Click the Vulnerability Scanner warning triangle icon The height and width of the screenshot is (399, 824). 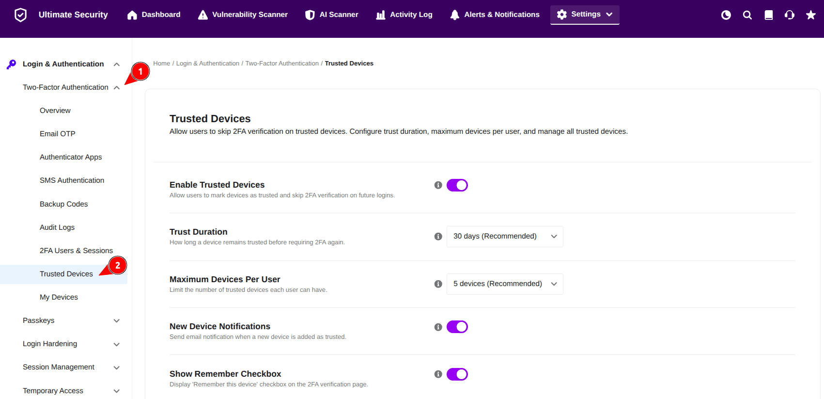[x=203, y=15]
